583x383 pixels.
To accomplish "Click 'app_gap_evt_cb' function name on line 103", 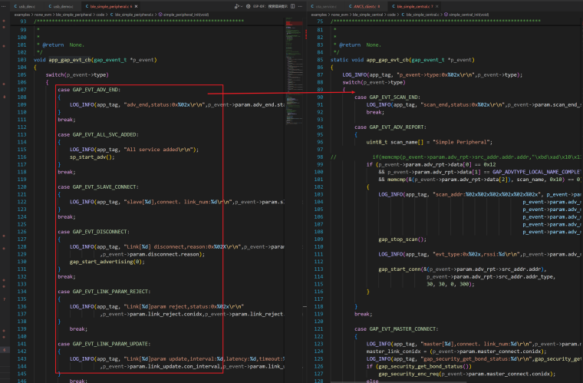I will point(70,60).
